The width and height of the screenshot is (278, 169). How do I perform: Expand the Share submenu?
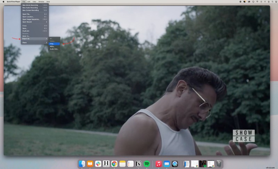point(35,42)
